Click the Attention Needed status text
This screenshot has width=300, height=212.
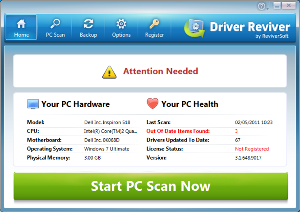pos(161,71)
